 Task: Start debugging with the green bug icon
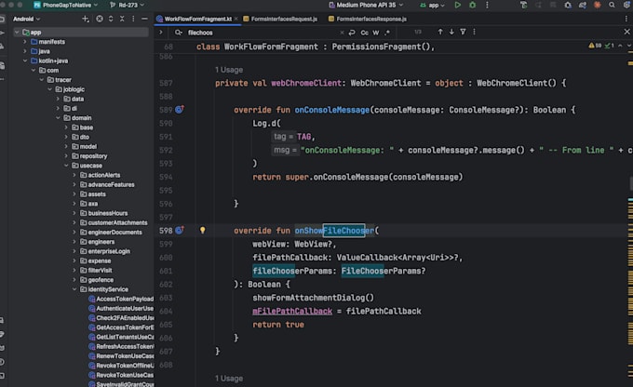[472, 6]
